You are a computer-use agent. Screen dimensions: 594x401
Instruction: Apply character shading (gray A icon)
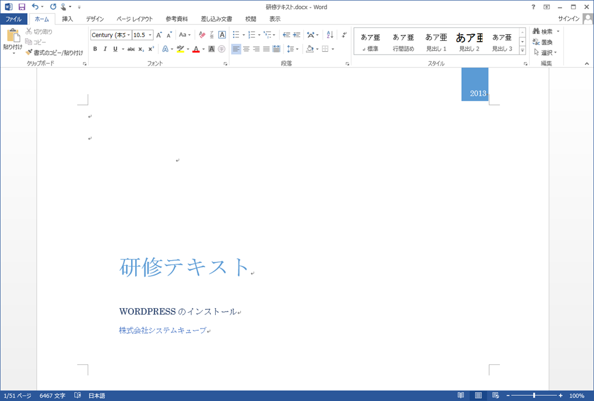point(211,49)
